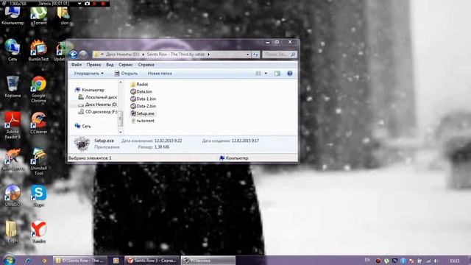Expand the view options dropdown arrow
The width and height of the screenshot is (471, 265).
[x=266, y=74]
